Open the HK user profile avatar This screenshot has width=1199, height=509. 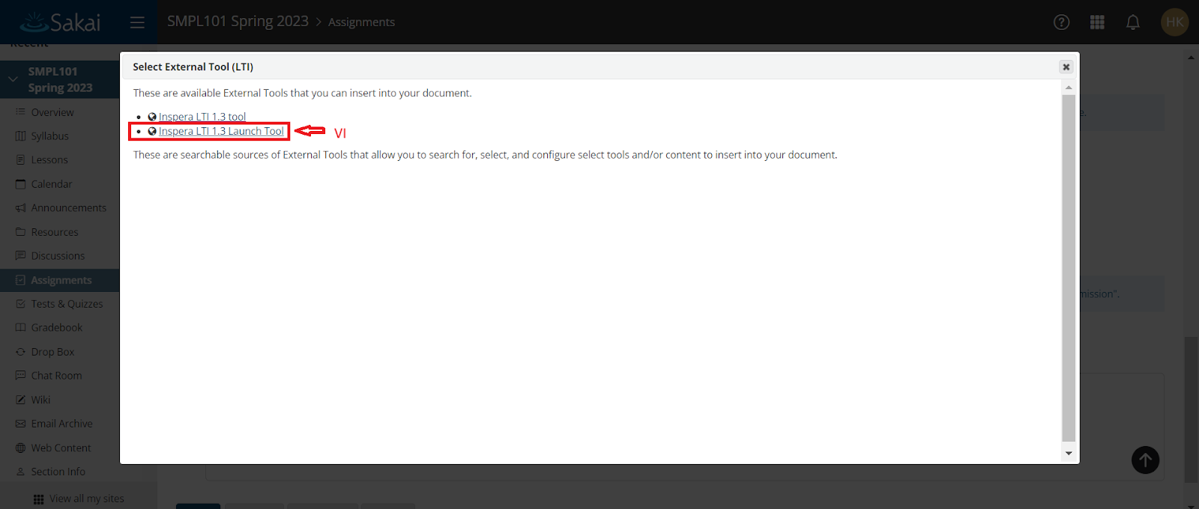pos(1174,22)
